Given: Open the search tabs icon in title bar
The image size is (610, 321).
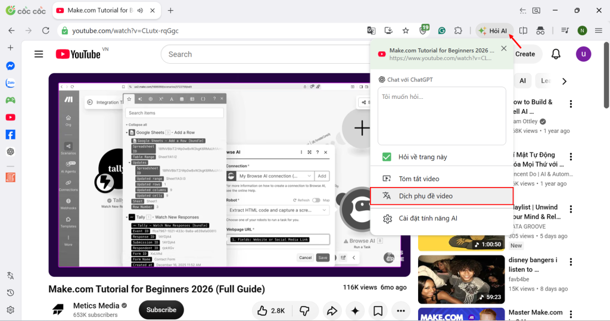Looking at the screenshot, I should tap(537, 11).
